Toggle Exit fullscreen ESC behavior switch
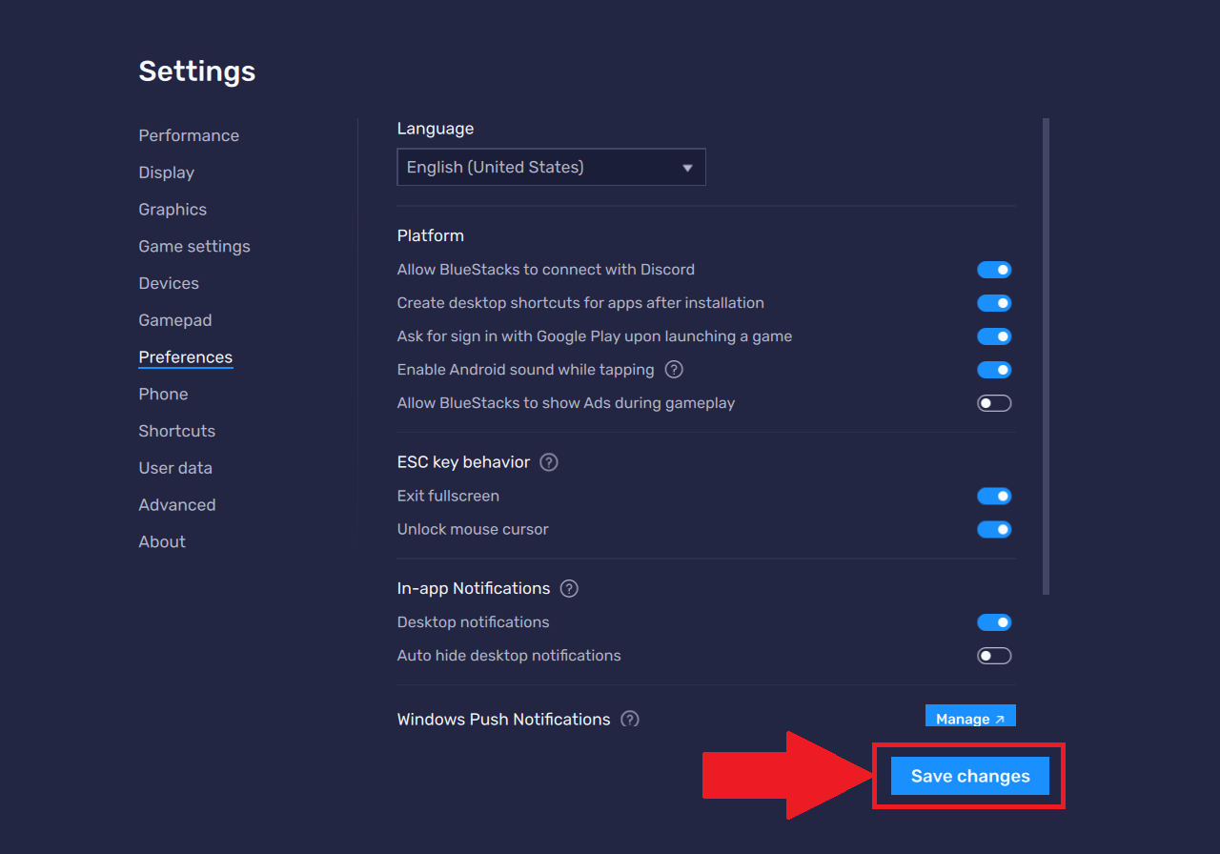 point(994,497)
